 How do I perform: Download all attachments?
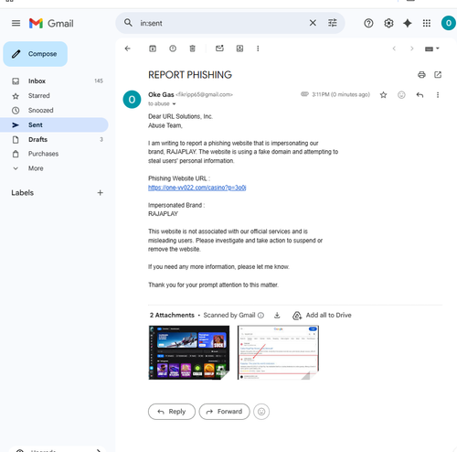[277, 316]
